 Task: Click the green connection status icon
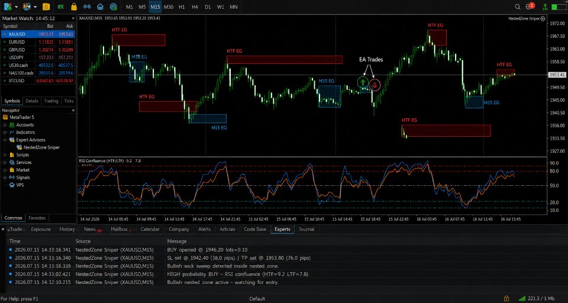tap(545, 7)
